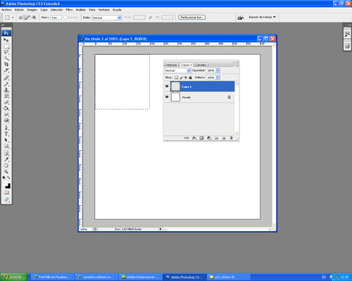
Task: Select the Move tool
Action: coord(6,40)
